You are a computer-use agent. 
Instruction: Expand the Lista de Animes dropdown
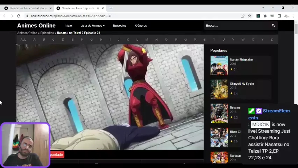[x=92, y=26]
